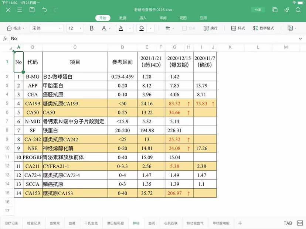The image size is (306, 229).
Task: Open the on-screen keyboard icon at bottom right
Action: pyautogui.click(x=299, y=223)
